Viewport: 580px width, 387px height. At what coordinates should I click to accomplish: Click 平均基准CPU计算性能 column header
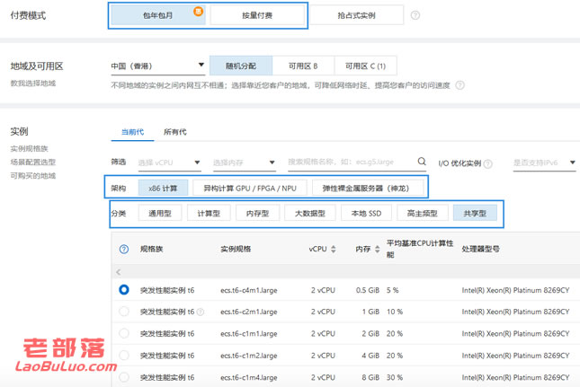420,249
